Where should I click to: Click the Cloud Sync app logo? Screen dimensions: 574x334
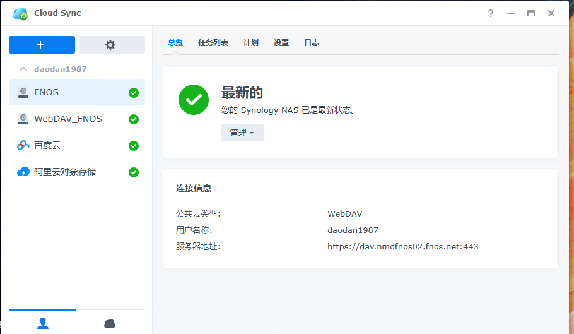coord(20,14)
